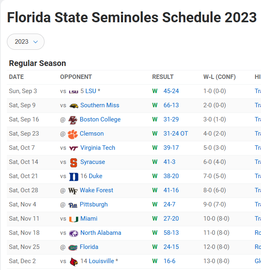This screenshot has height=270, width=261.
Task: Open the North Alabama team link
Action: point(101,233)
